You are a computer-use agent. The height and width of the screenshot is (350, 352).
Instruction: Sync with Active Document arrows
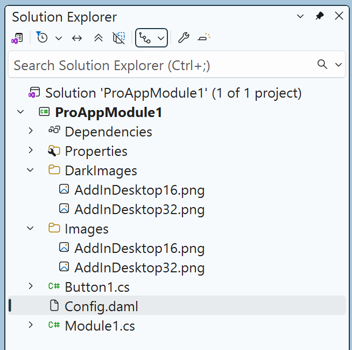click(77, 38)
